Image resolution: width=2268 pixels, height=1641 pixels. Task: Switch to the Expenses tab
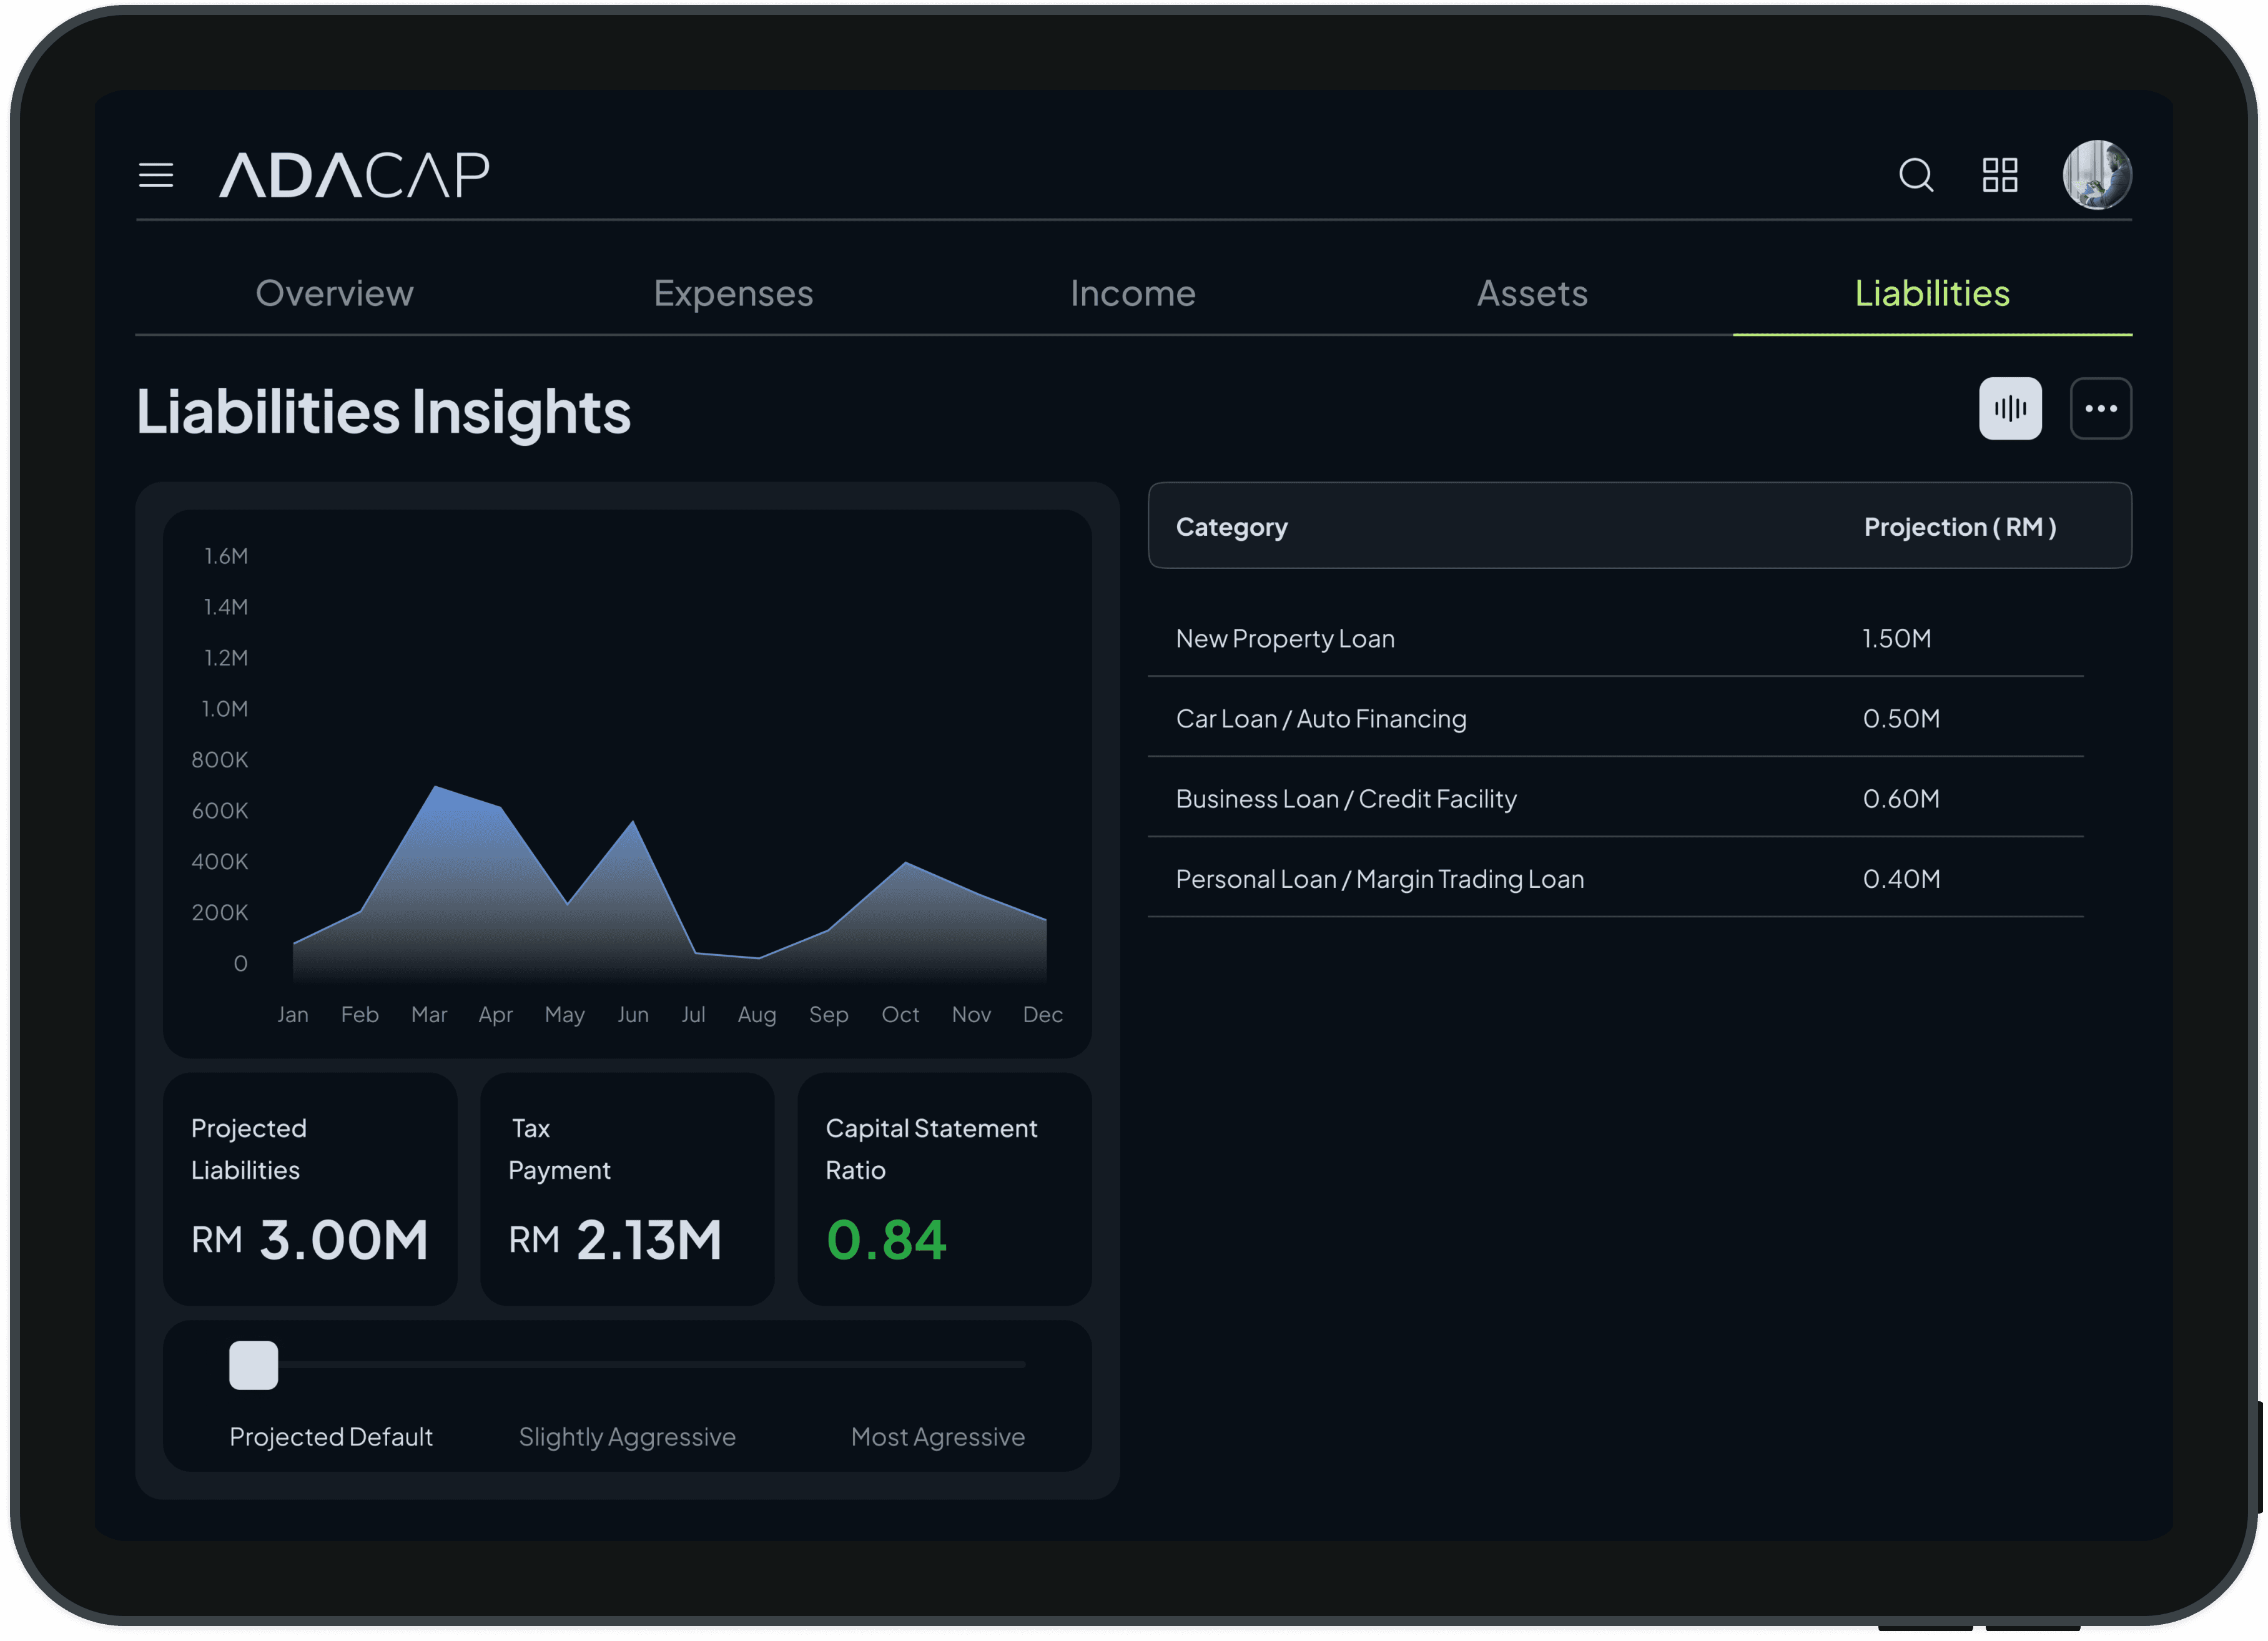(733, 293)
